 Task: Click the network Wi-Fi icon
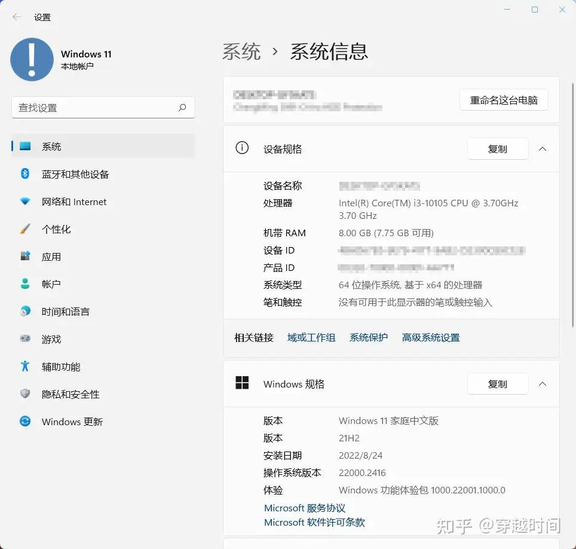point(25,201)
